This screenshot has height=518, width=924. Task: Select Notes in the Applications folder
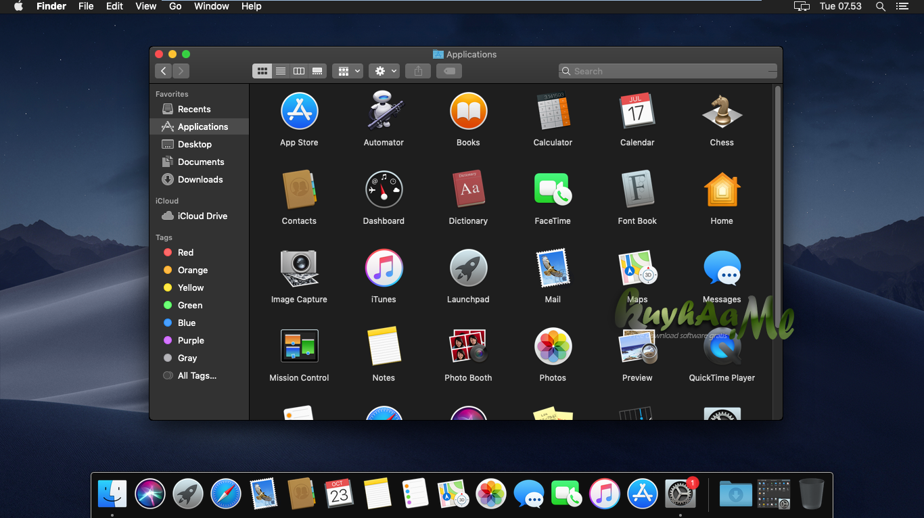(x=384, y=346)
